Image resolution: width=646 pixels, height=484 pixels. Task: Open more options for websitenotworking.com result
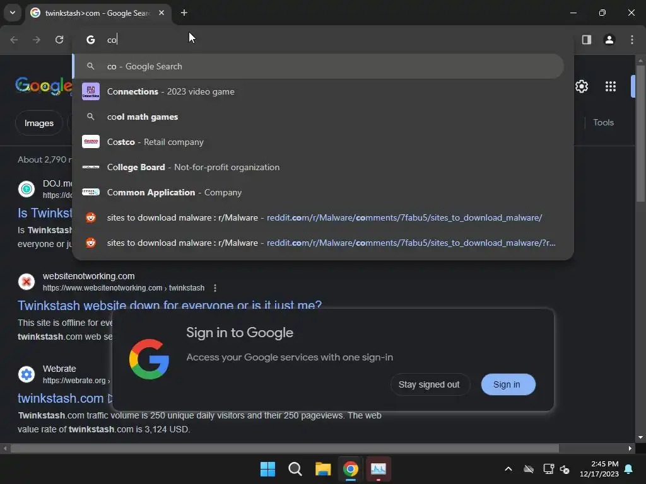pyautogui.click(x=215, y=288)
